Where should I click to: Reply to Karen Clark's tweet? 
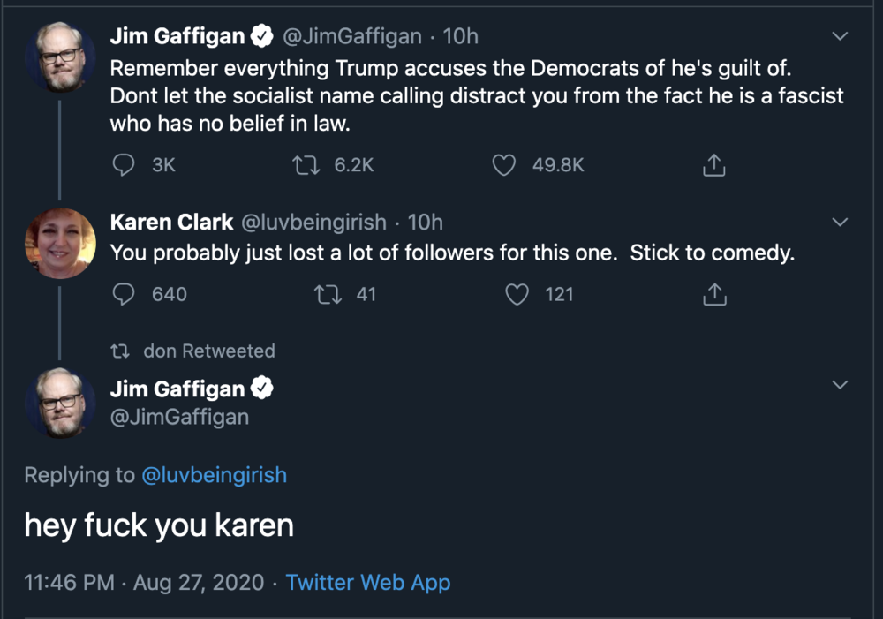126,294
